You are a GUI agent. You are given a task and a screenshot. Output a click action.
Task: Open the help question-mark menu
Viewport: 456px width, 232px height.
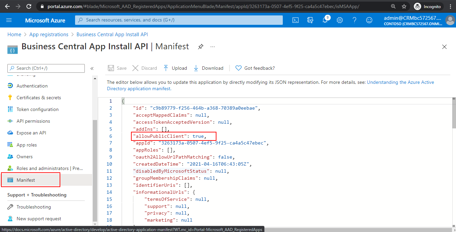tap(354, 20)
